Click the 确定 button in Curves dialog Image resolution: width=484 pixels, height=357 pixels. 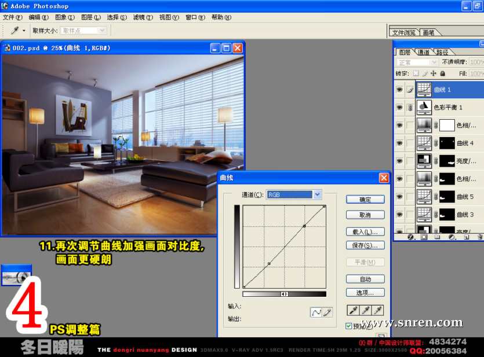pos(365,200)
